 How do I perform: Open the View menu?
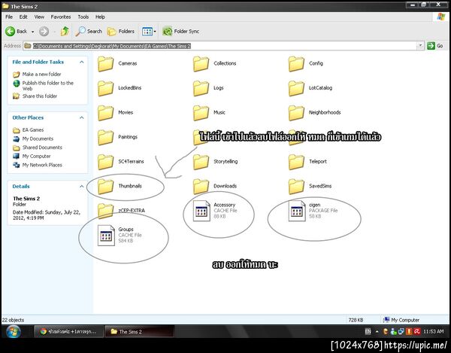tap(39, 17)
